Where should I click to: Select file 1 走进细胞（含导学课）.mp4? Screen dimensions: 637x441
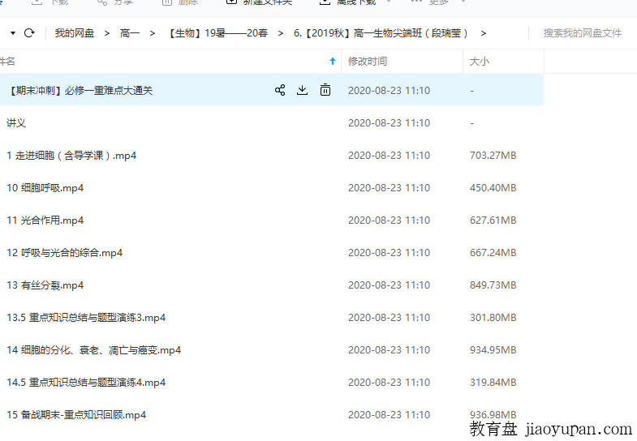71,156
